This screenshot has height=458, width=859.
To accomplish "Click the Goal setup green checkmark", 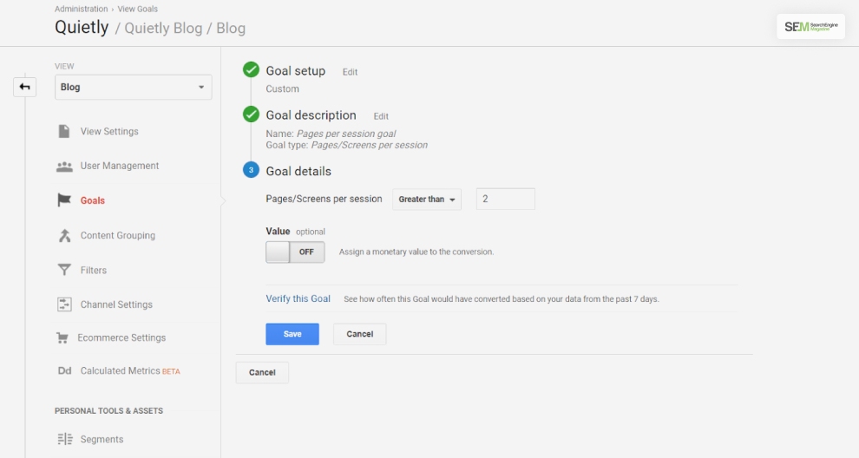I will (251, 69).
